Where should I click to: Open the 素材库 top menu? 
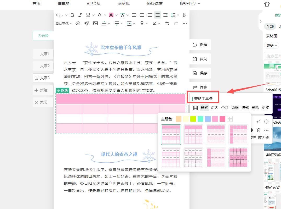click(x=124, y=4)
